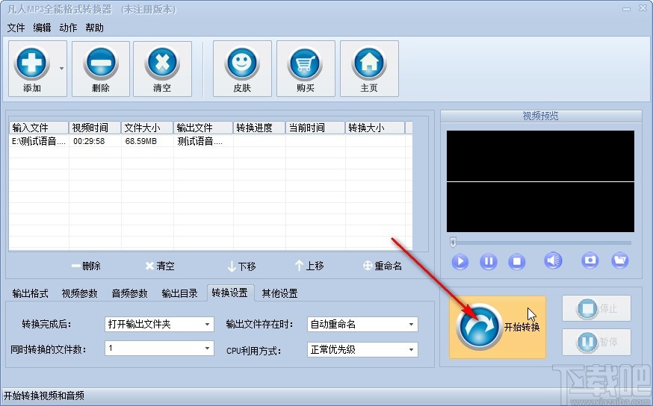The image size is (653, 406).
Task: Open the 编辑 menu
Action: (42, 28)
